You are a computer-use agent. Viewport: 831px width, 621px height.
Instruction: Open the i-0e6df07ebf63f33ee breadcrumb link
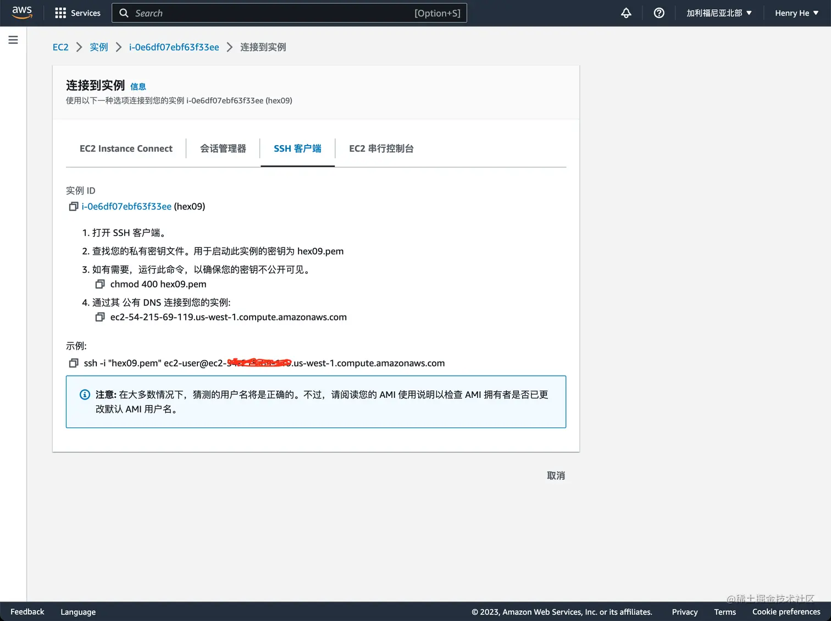coord(174,47)
